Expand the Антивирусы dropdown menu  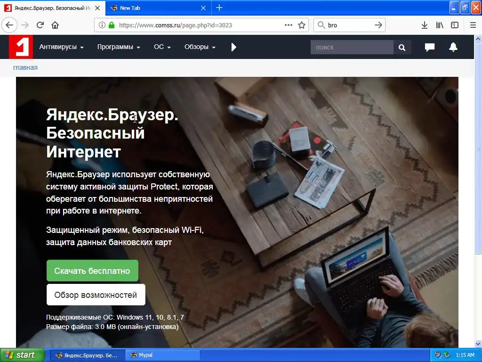tap(61, 47)
